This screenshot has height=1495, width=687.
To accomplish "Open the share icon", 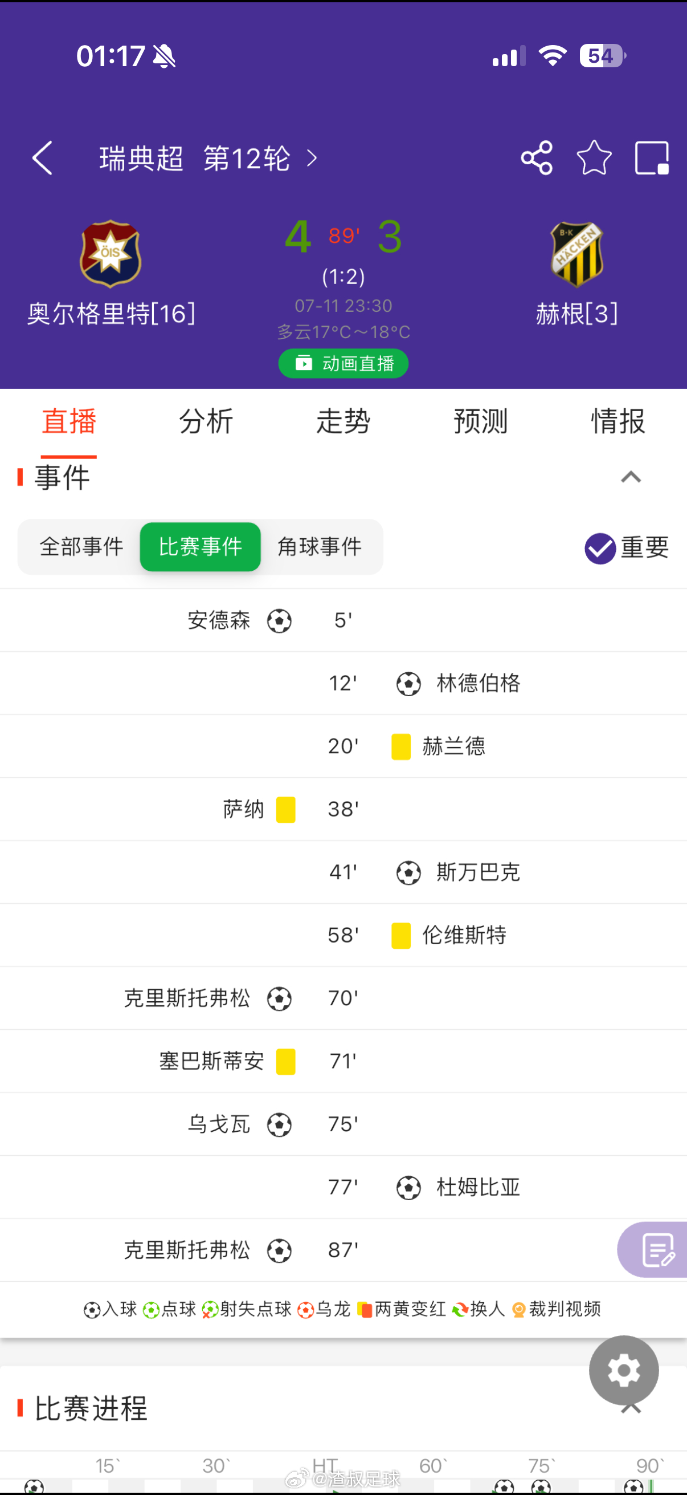I will (537, 158).
